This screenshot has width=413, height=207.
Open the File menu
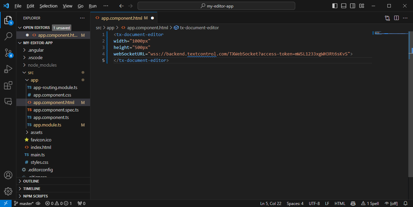click(x=18, y=6)
